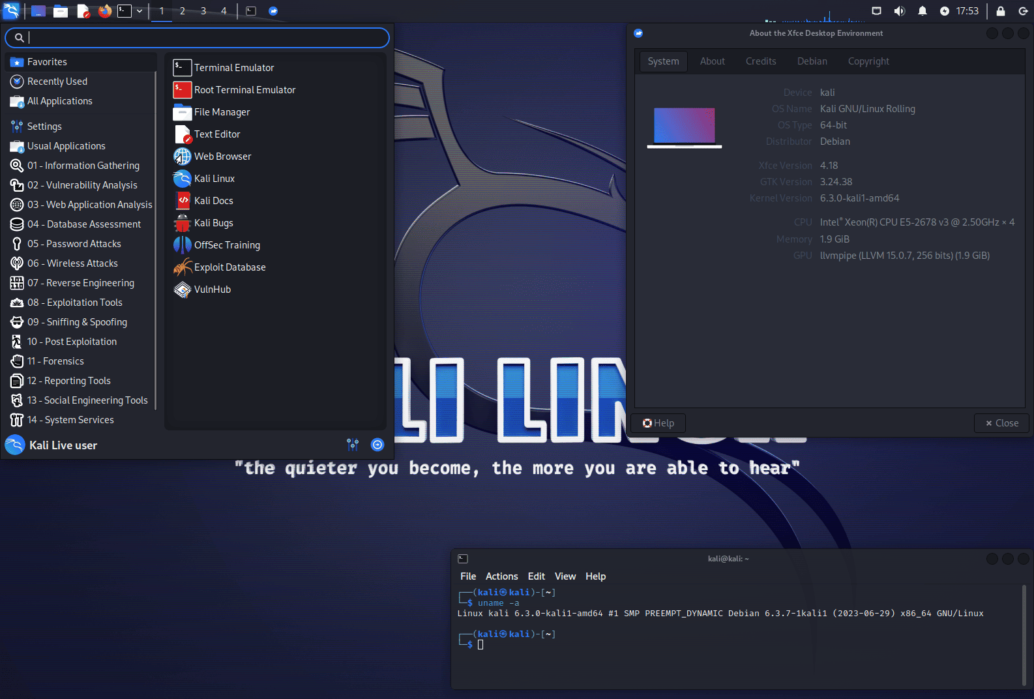Click the power manager tray icon
This screenshot has width=1034, height=699.
click(x=945, y=11)
